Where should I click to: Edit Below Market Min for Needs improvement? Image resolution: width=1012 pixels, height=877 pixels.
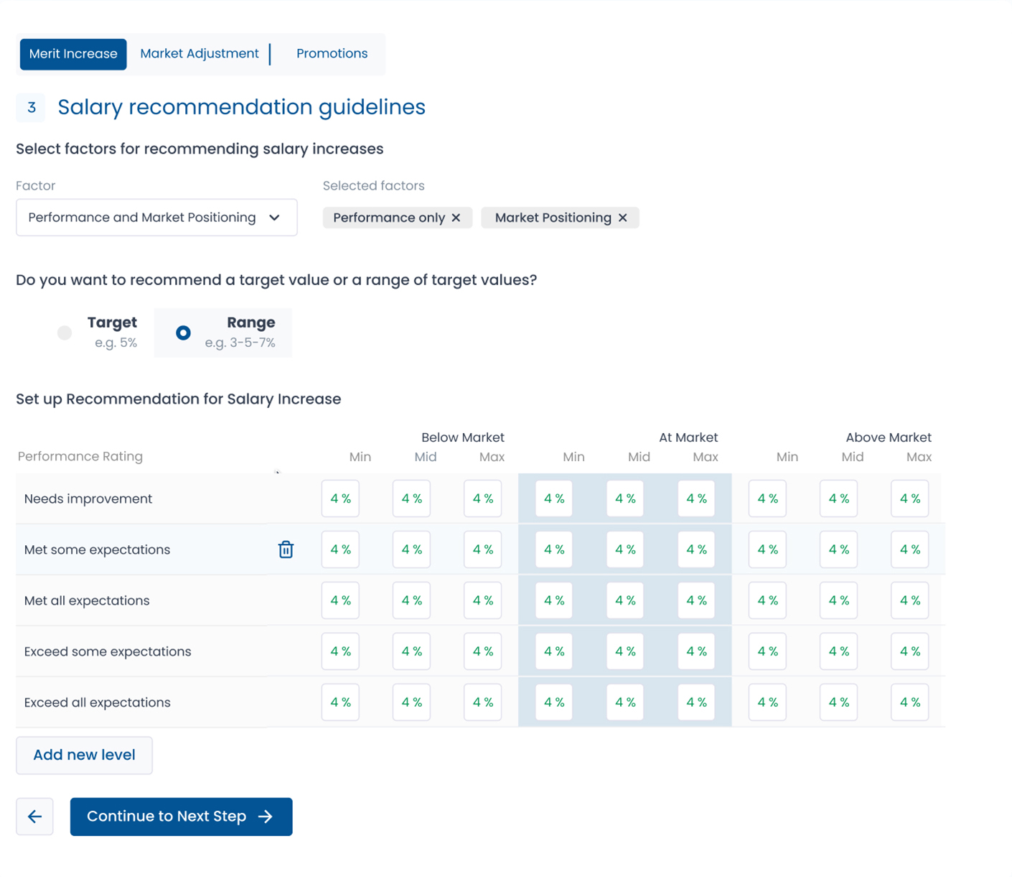(x=340, y=498)
